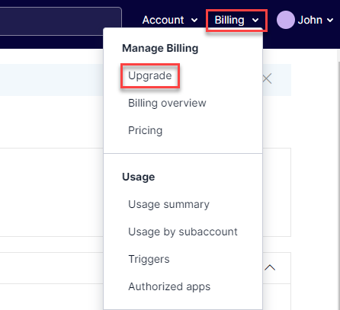Click the chevron beside Account

[x=194, y=21]
